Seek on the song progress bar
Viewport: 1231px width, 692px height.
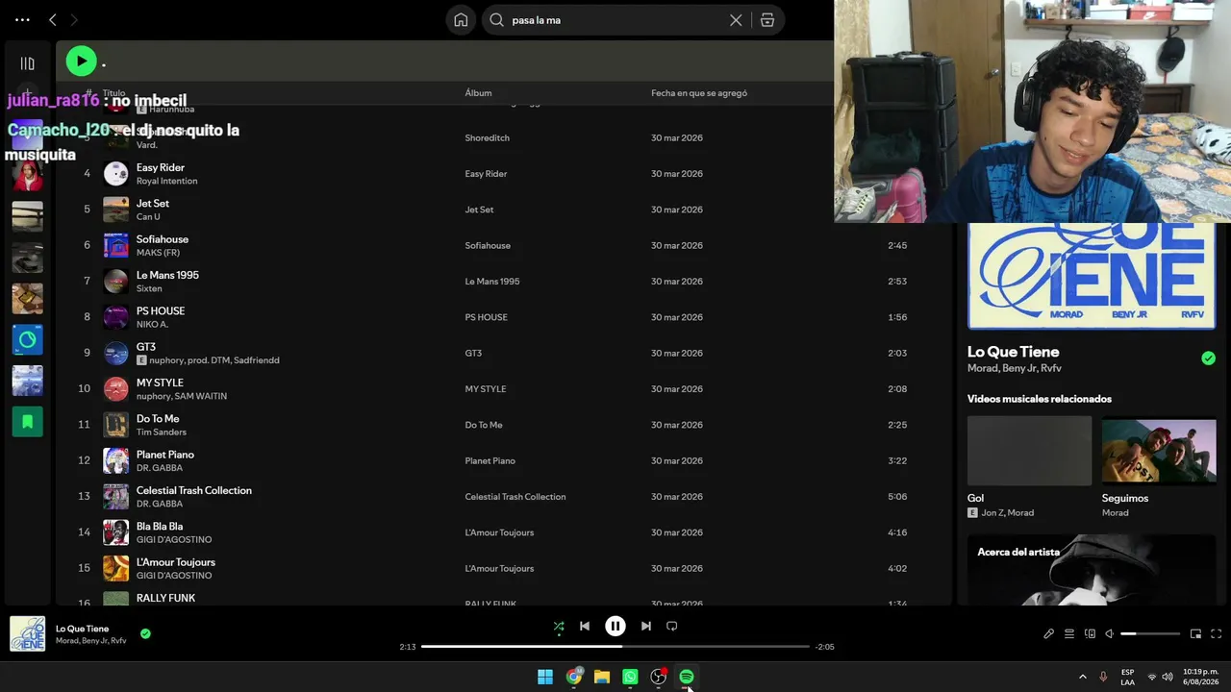(x=615, y=647)
